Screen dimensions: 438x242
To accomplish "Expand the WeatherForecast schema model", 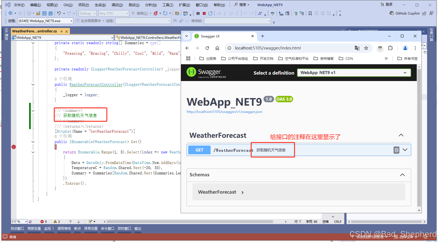I will pyautogui.click(x=242, y=192).
